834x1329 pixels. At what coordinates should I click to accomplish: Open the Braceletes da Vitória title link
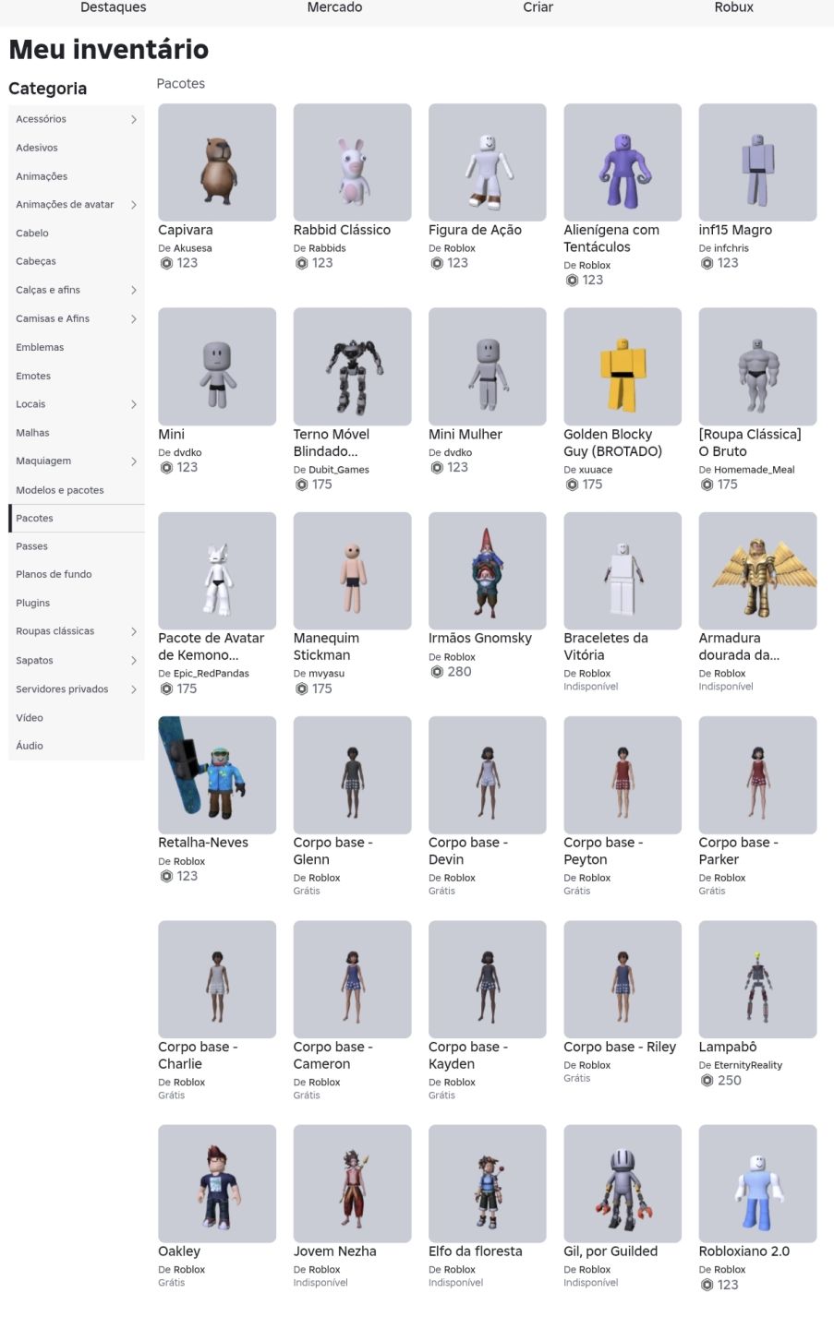click(x=606, y=647)
